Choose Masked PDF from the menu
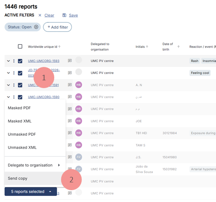The height and width of the screenshot is (202, 216). pos(19,108)
